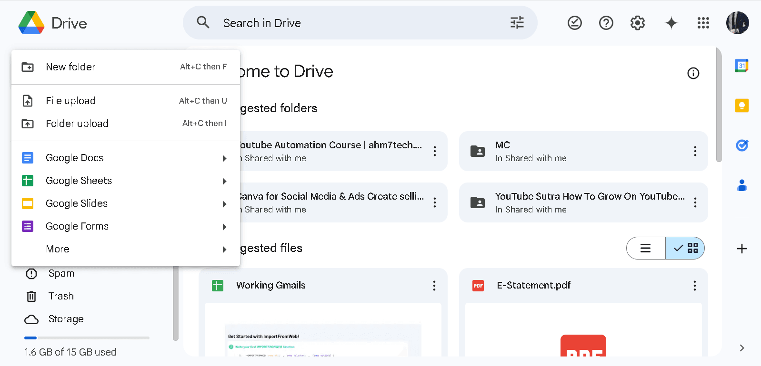Image resolution: width=761 pixels, height=366 pixels.
Task: Open YouTube Sutra How To Grow folder
Action: [x=583, y=202]
